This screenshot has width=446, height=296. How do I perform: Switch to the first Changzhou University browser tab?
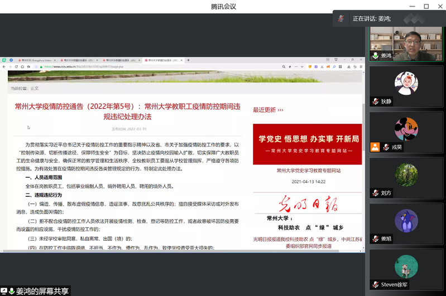coord(35,60)
